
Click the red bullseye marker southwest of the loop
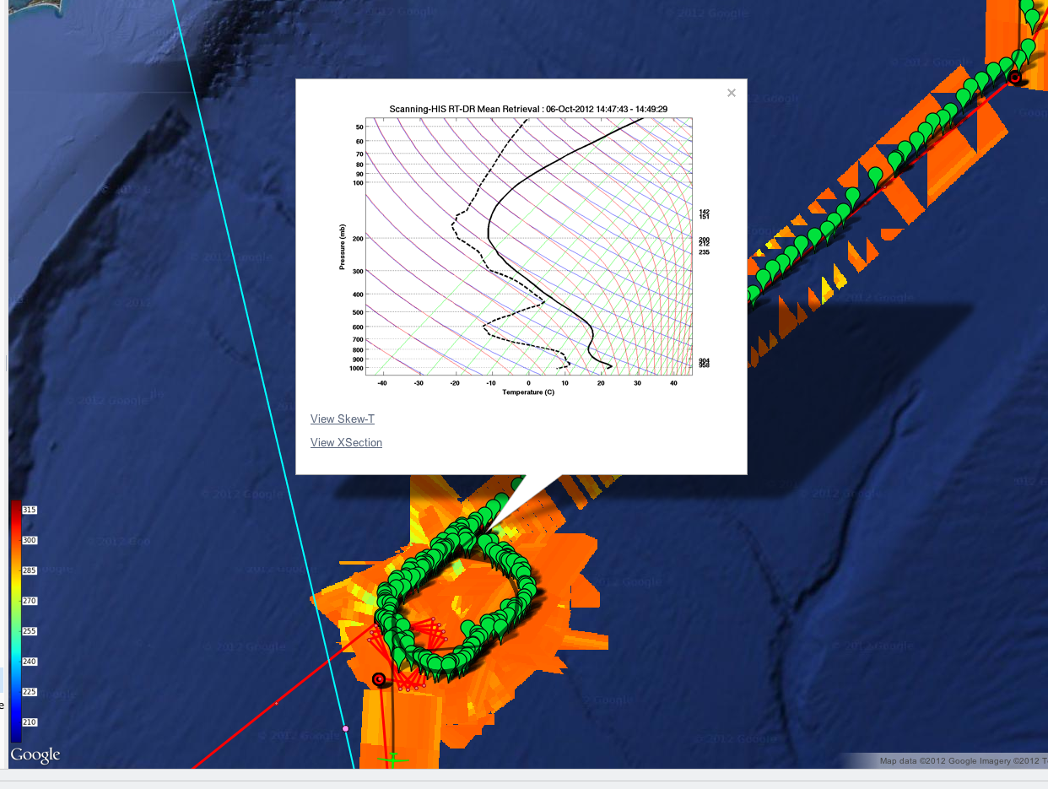(379, 679)
